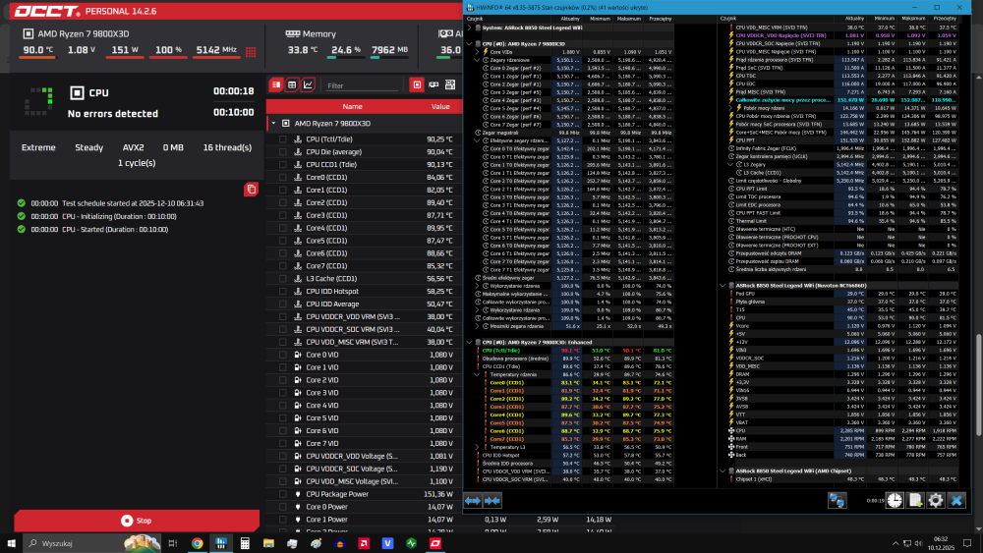Collapse HWiNFO ASRock B850 Nuvoton sensor group
Viewport: 983px width, 553px height.
(723, 286)
